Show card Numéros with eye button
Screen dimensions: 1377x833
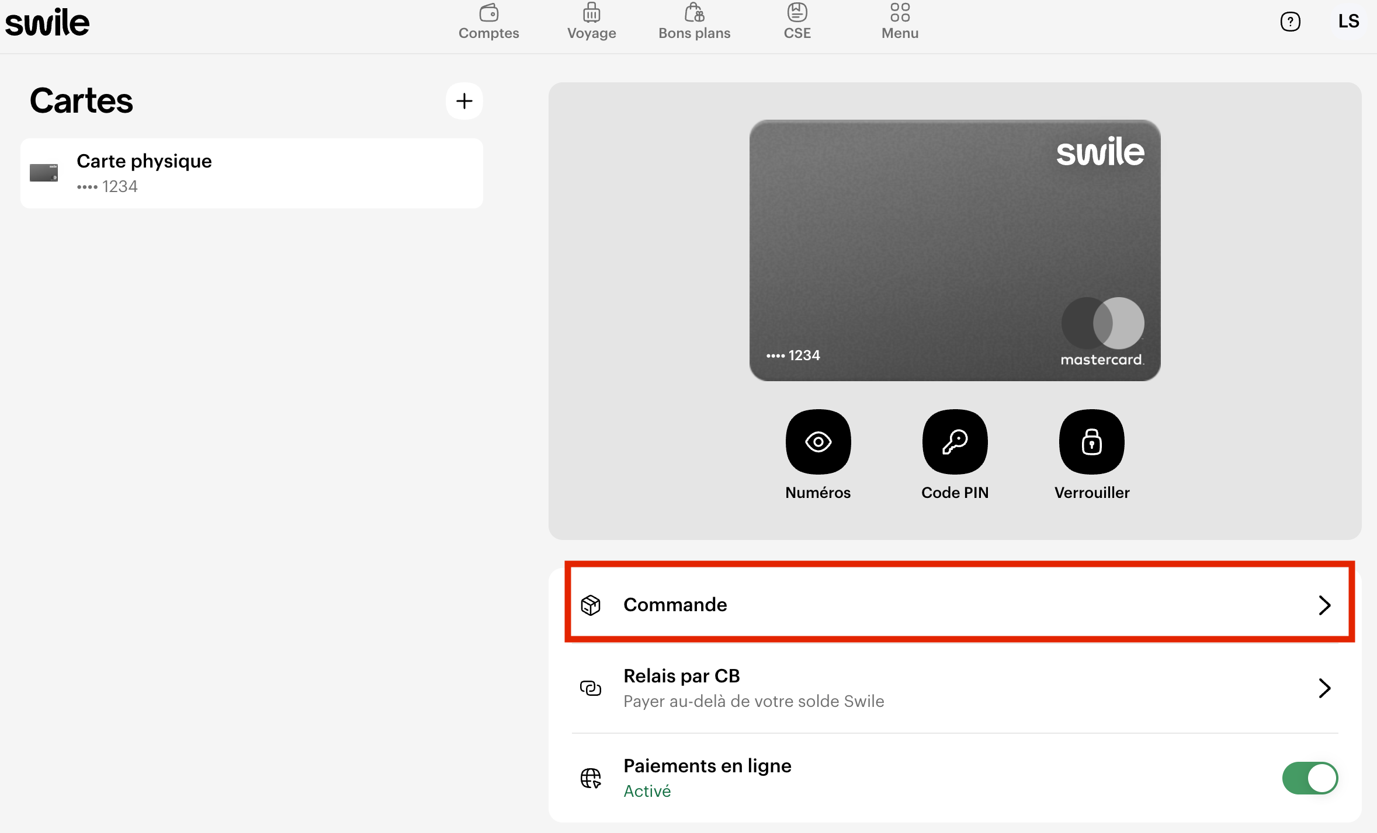coord(818,442)
